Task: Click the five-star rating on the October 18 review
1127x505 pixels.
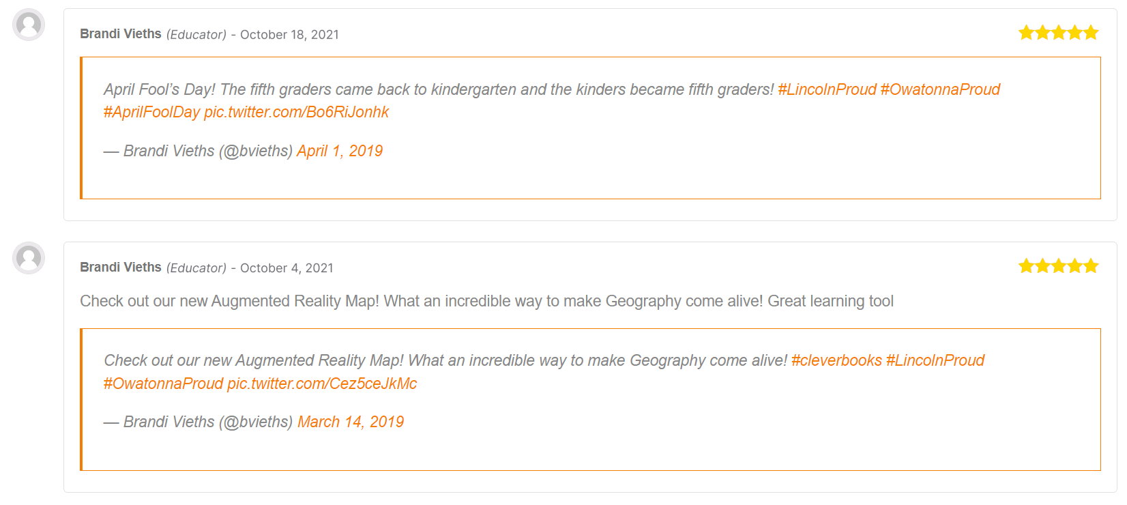Action: pyautogui.click(x=1058, y=33)
